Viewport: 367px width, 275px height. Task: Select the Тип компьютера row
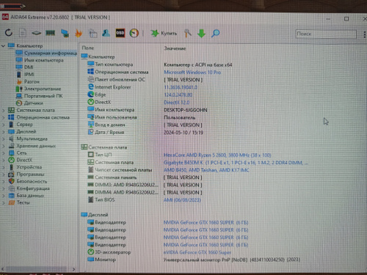coord(160,65)
